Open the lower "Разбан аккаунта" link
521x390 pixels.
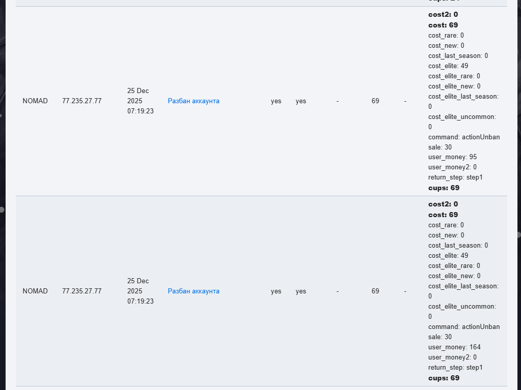pyautogui.click(x=193, y=291)
